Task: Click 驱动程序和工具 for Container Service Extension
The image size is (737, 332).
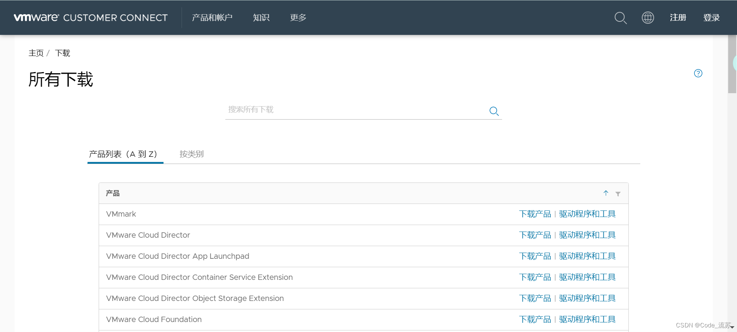Action: (587, 277)
